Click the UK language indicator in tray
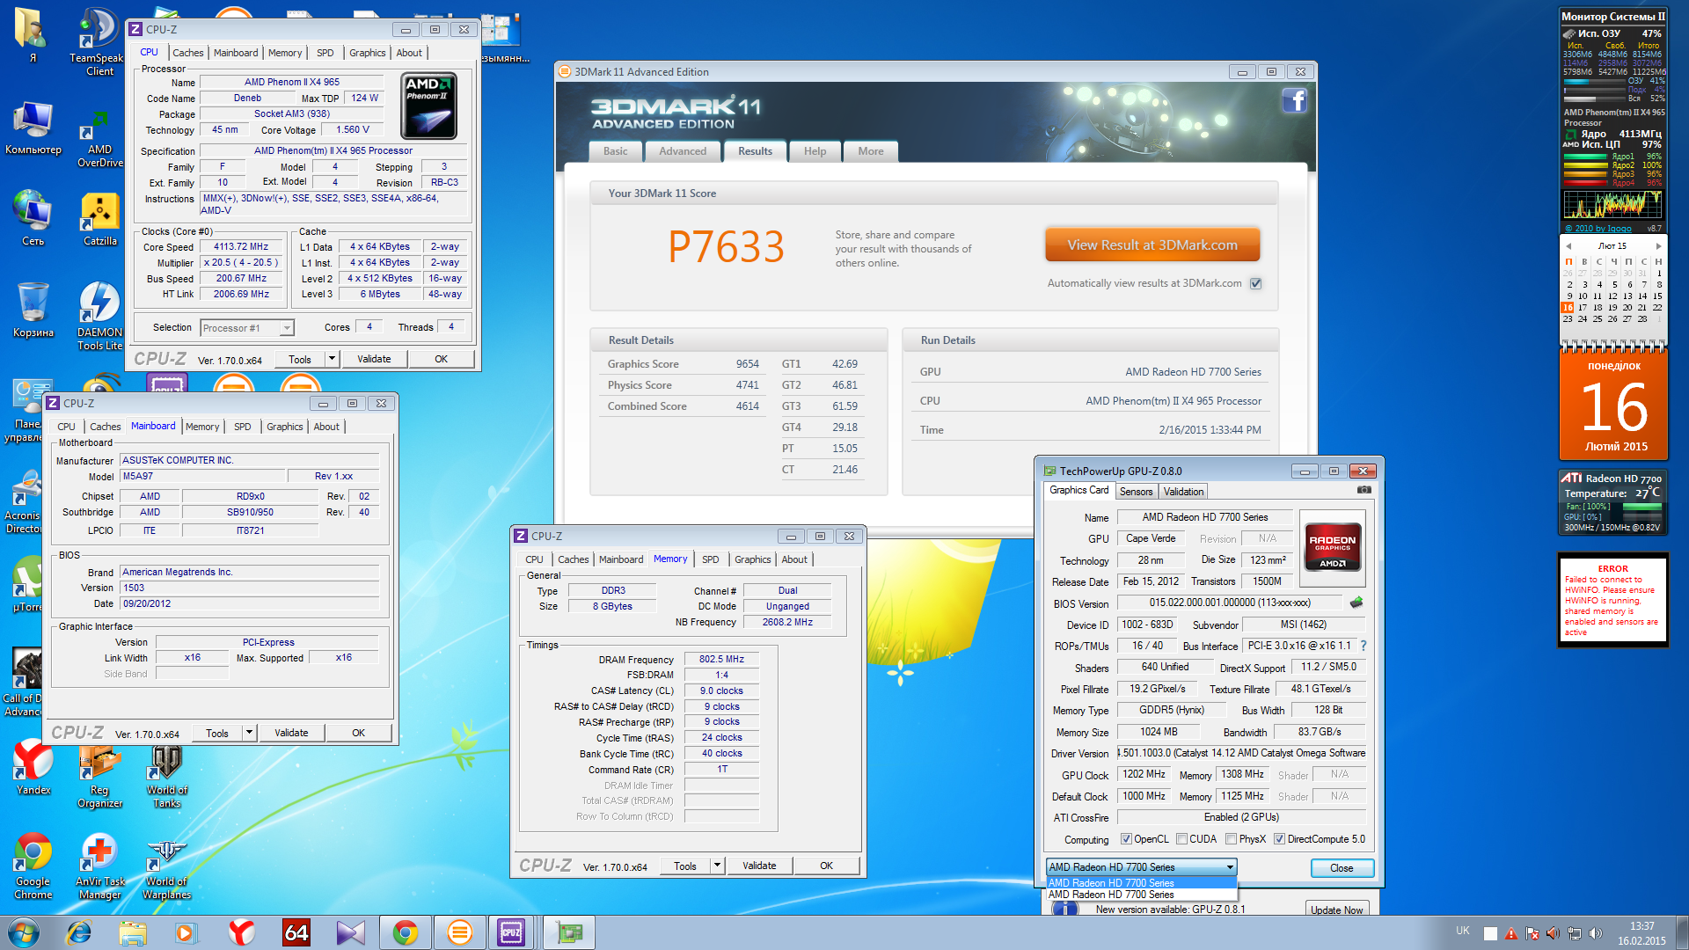The image size is (1689, 950). pyautogui.click(x=1463, y=931)
